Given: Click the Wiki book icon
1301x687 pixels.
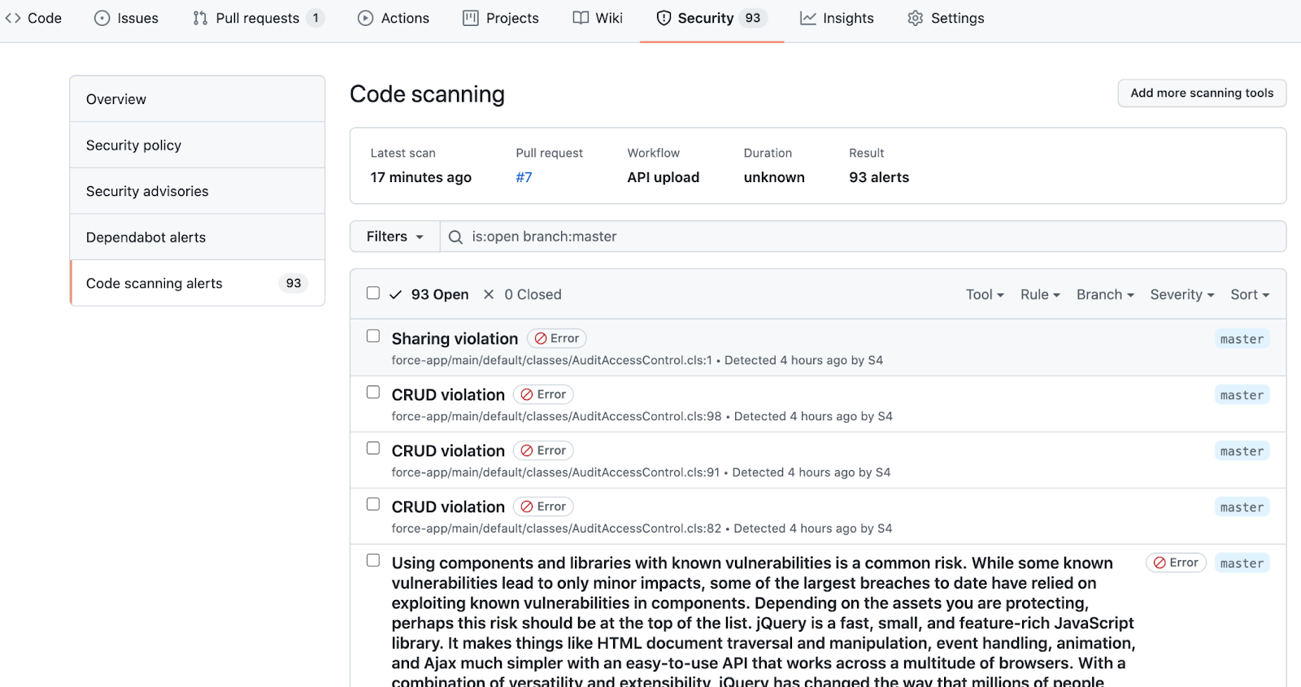Looking at the screenshot, I should click(581, 18).
